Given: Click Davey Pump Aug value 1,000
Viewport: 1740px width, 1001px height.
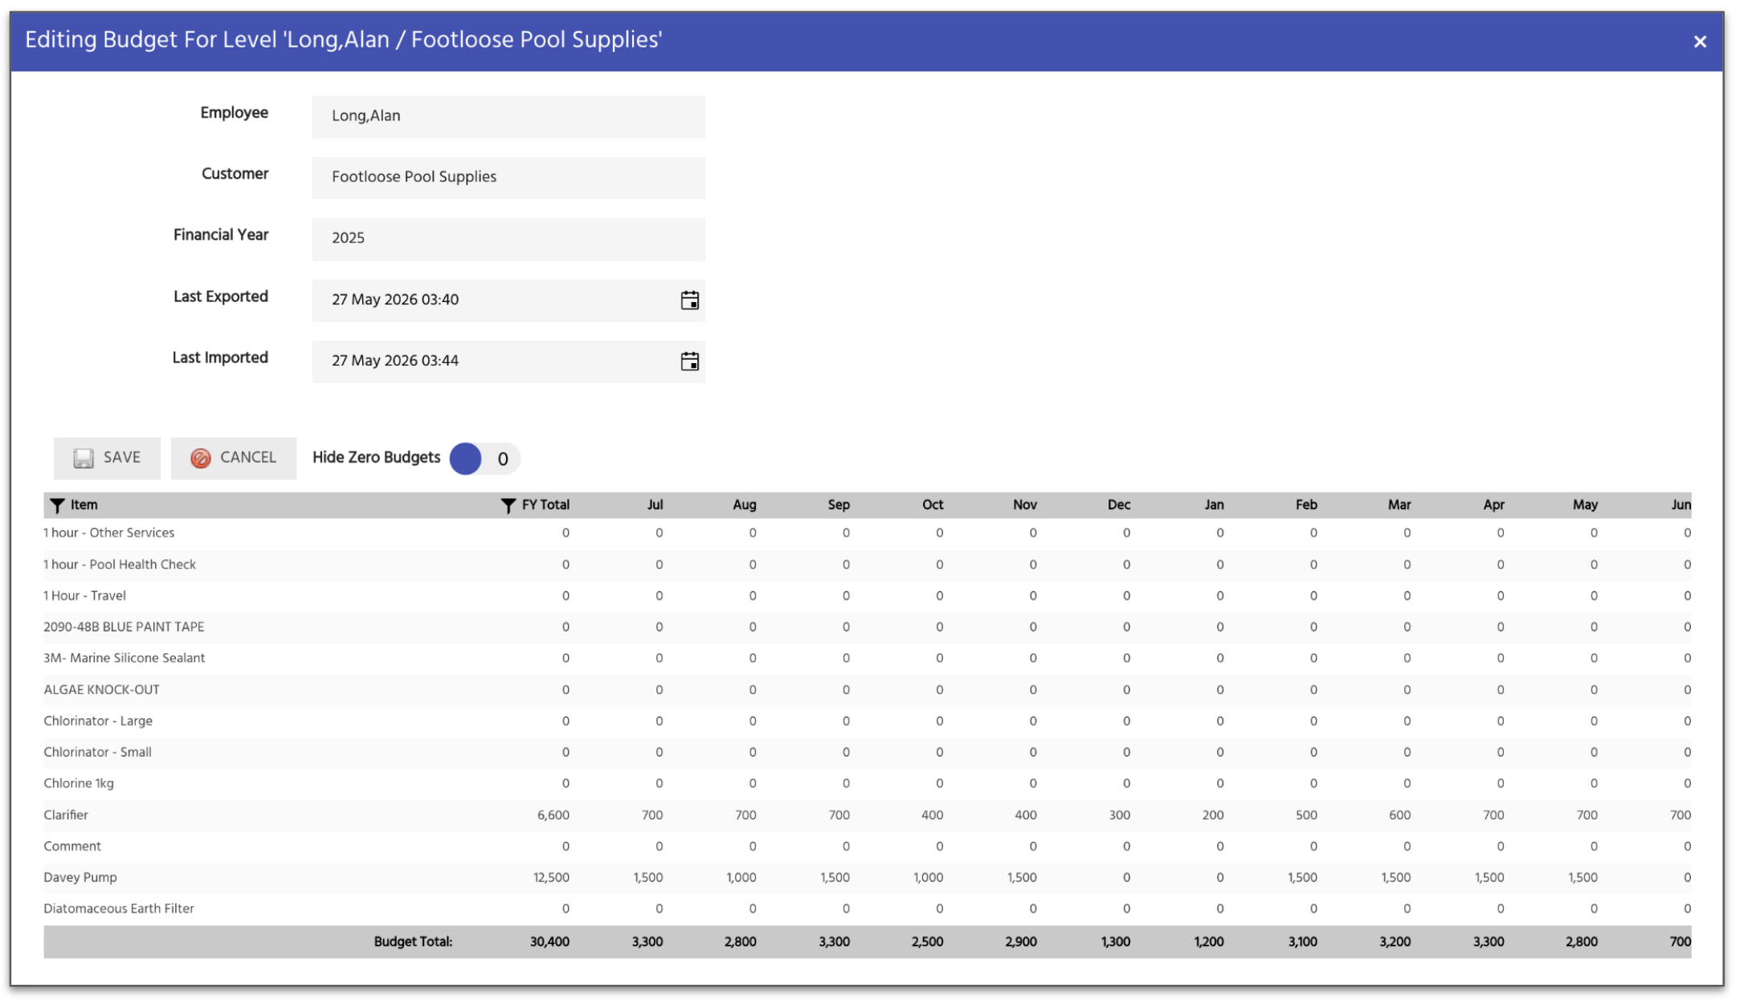Looking at the screenshot, I should 741,878.
